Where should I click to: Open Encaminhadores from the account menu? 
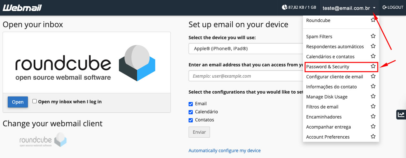pyautogui.click(x=324, y=117)
